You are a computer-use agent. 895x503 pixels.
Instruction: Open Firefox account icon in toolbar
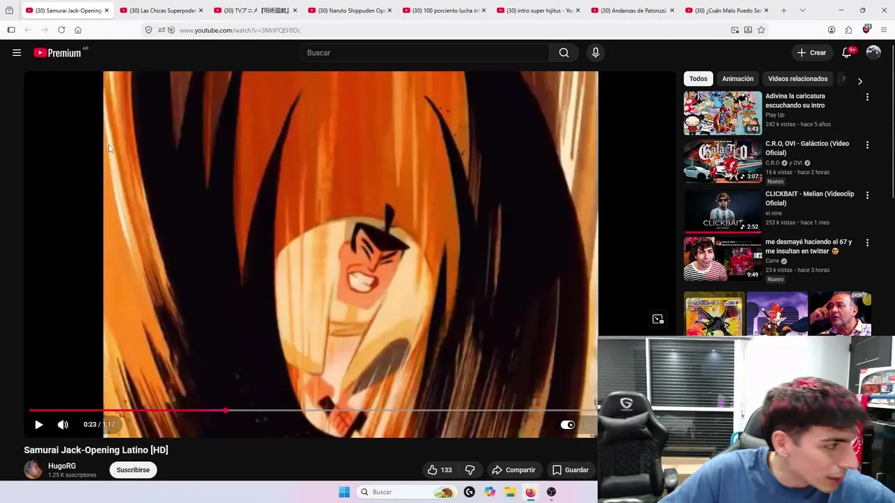point(831,30)
